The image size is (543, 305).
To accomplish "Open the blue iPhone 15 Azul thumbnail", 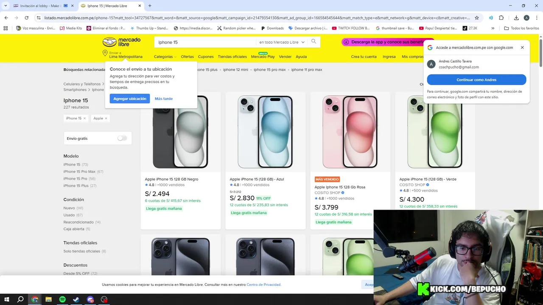I will tap(266, 132).
